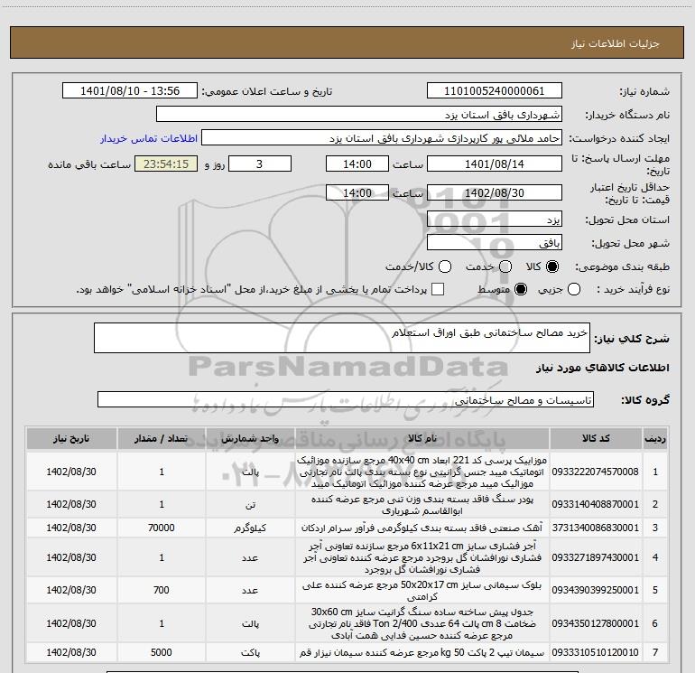The width and height of the screenshot is (695, 673).
Task: Click product code 0934390399250001
Action: click(596, 591)
